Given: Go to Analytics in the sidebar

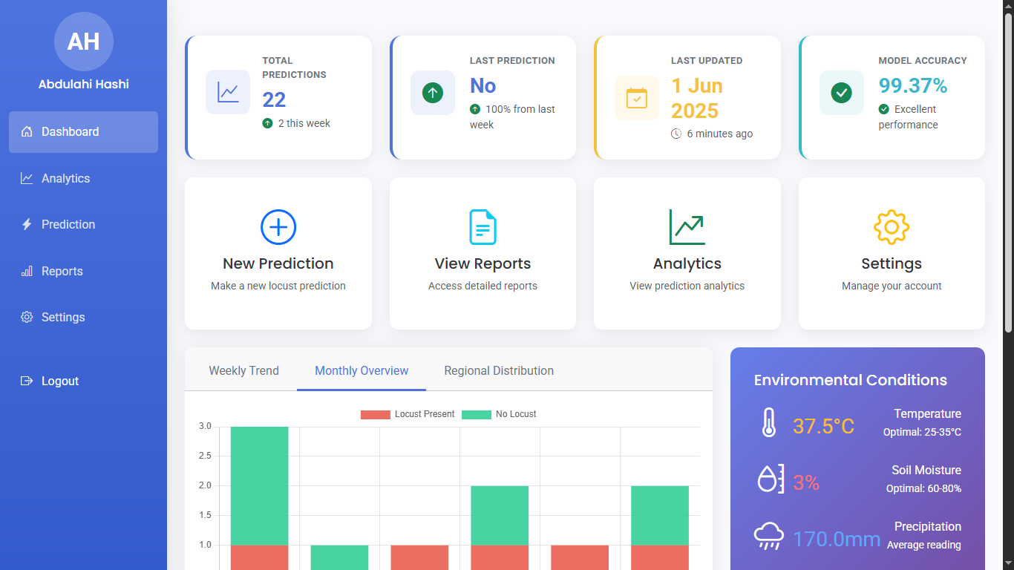Looking at the screenshot, I should pos(83,178).
